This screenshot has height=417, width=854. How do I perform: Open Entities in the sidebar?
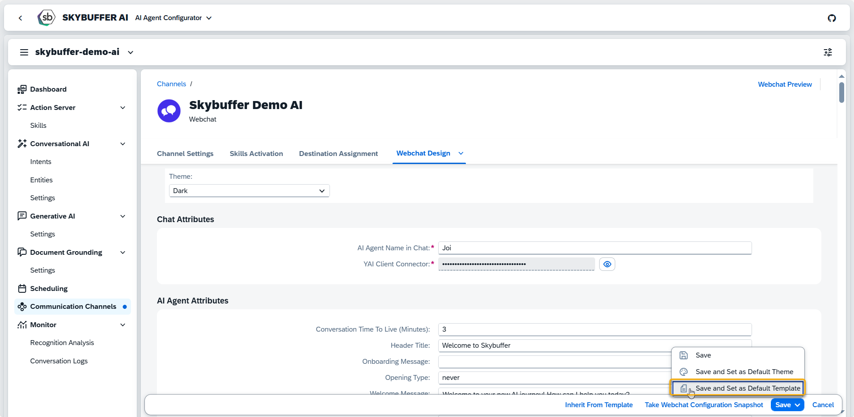41,180
